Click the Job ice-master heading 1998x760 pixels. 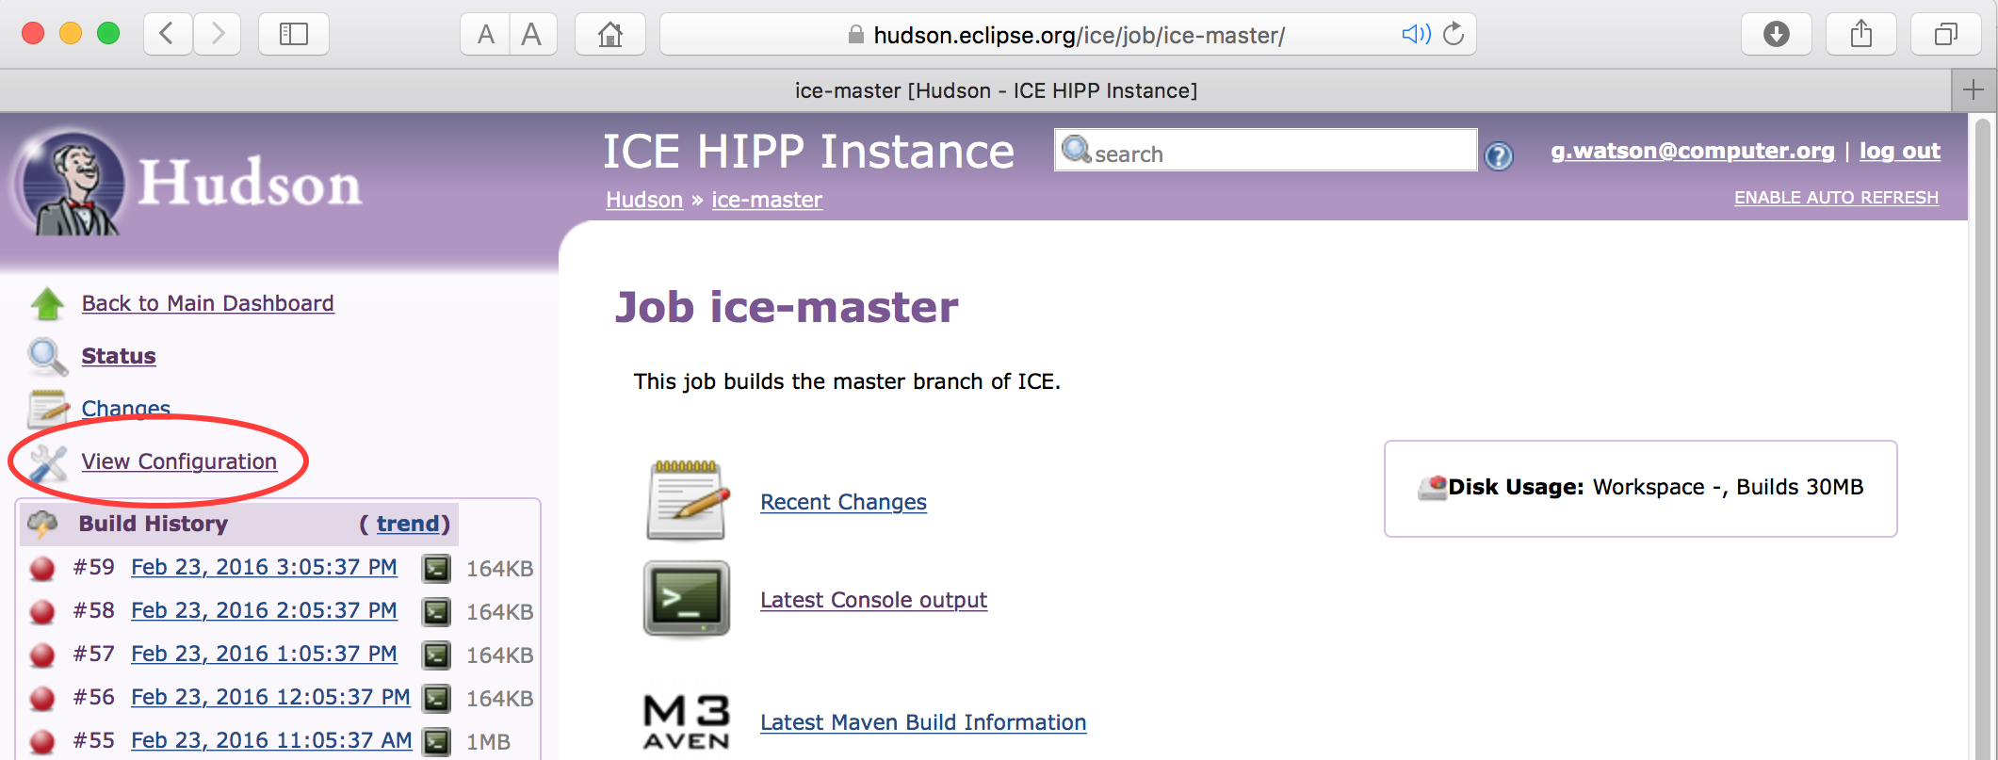pyautogui.click(x=787, y=307)
